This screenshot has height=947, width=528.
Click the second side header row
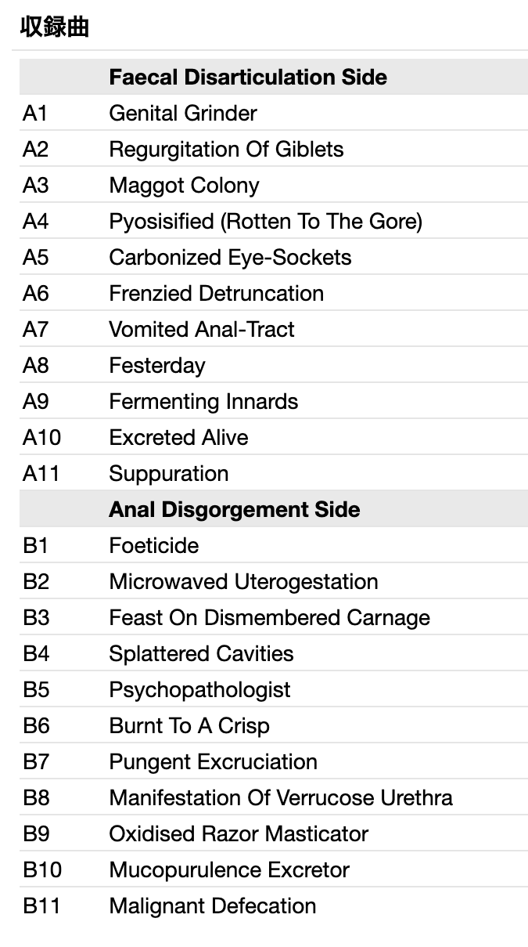pyautogui.click(x=235, y=509)
